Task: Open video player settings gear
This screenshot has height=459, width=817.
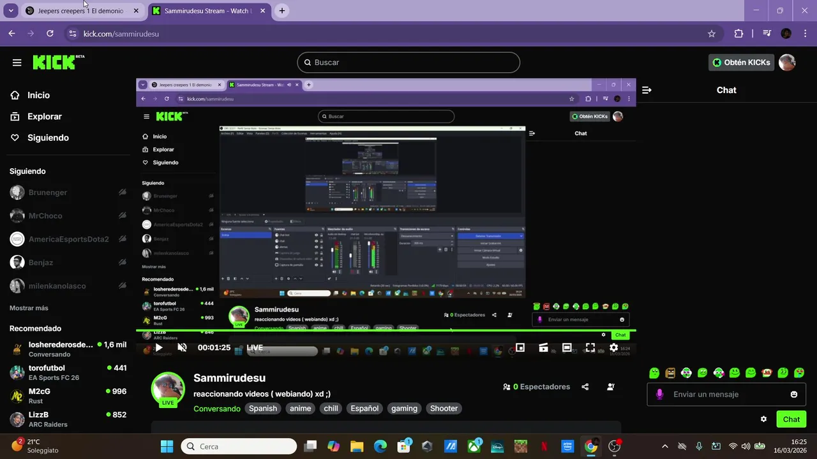Action: [x=613, y=347]
